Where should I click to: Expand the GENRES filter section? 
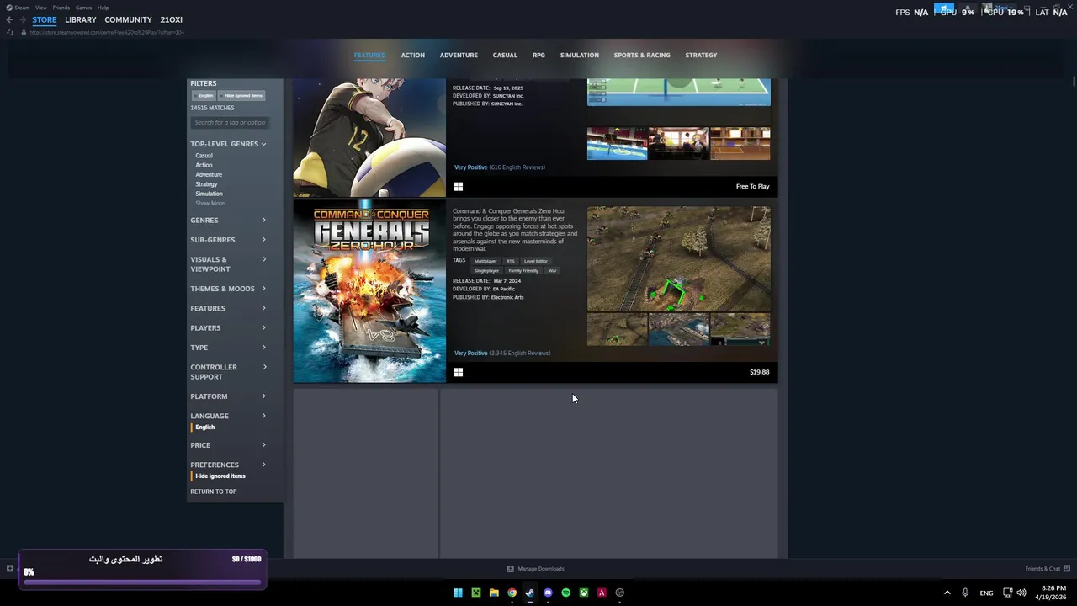(228, 220)
